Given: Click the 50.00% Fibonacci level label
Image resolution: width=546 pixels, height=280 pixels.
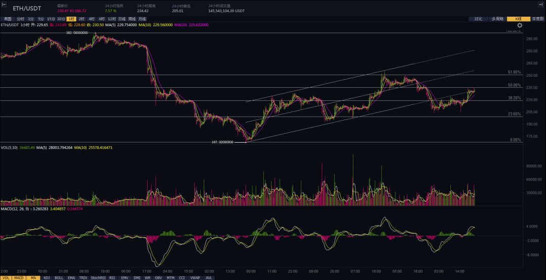Looking at the screenshot, I should click(514, 85).
